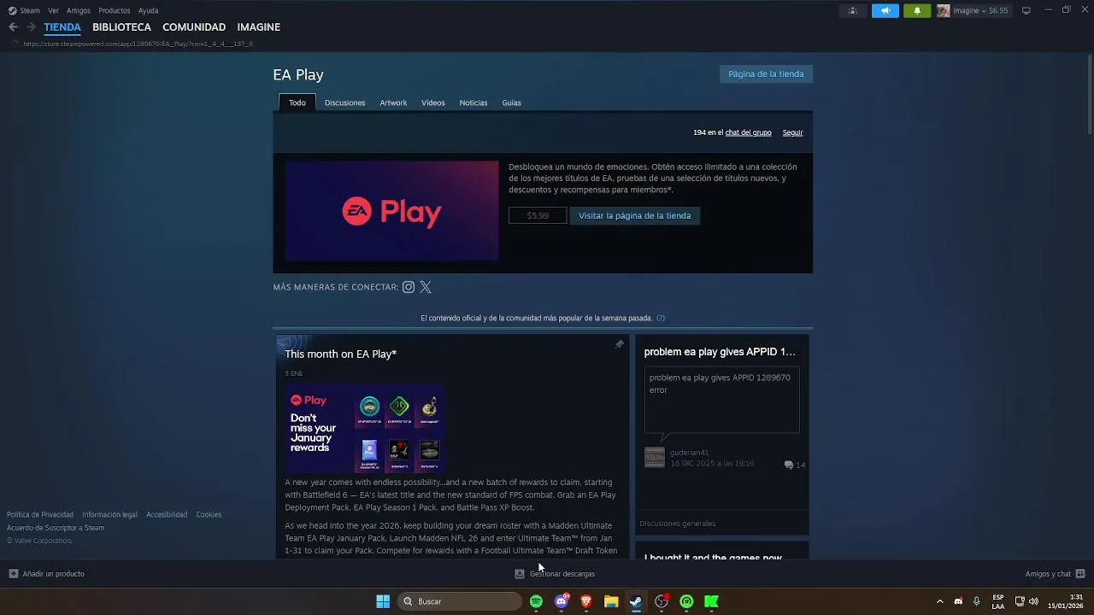The width and height of the screenshot is (1094, 615).
Task: Go back with the navigation arrow
Action: (13, 27)
